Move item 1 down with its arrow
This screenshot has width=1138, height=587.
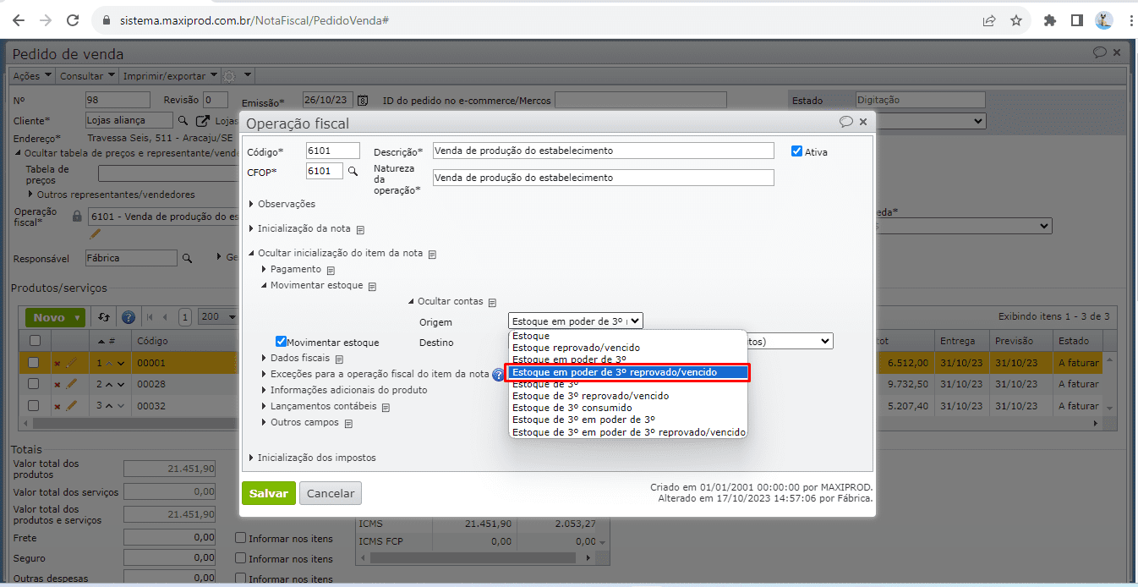pyautogui.click(x=122, y=363)
